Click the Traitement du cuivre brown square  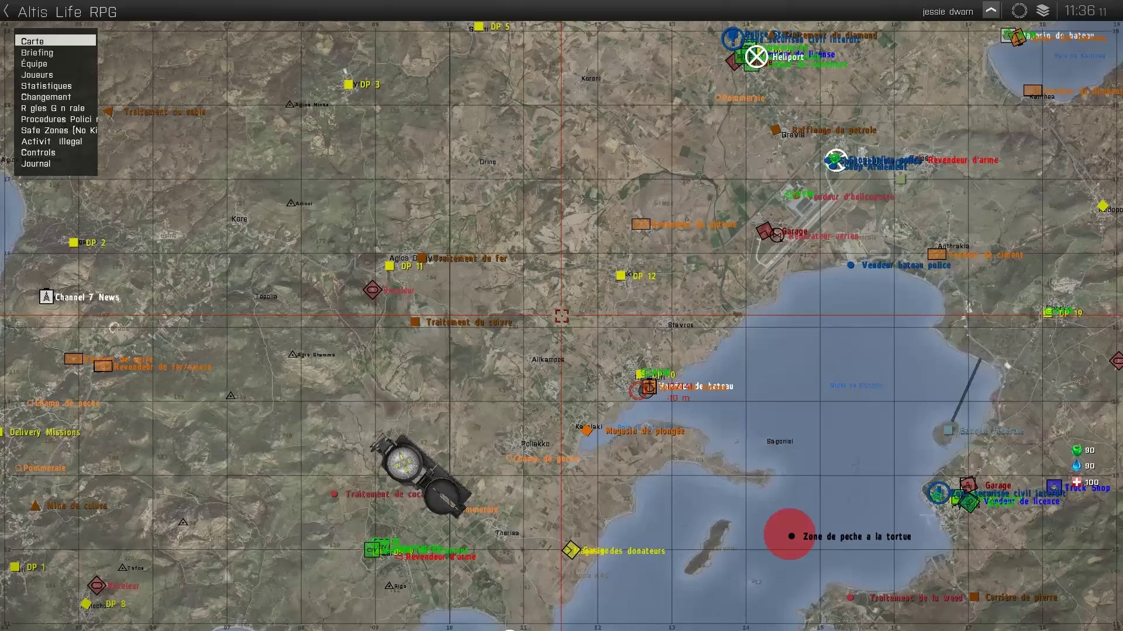click(415, 322)
